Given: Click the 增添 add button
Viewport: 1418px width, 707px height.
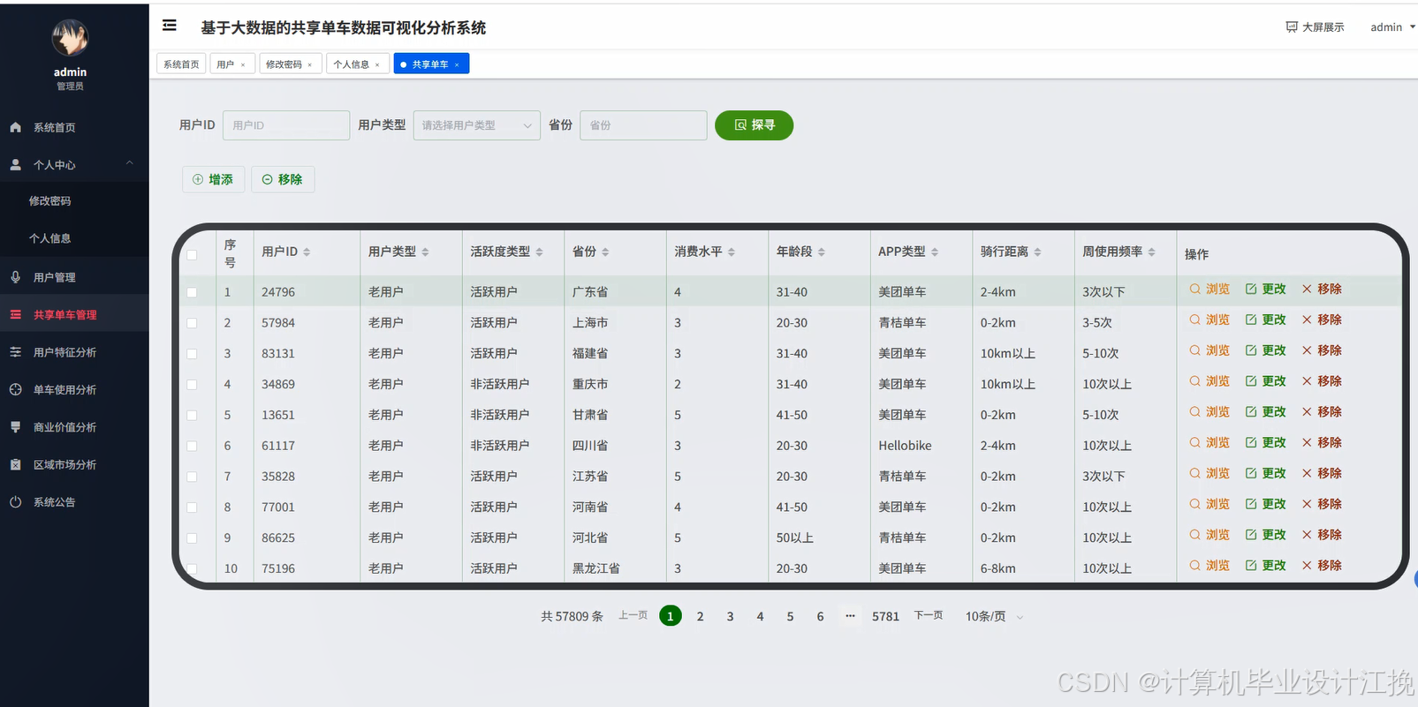Looking at the screenshot, I should click(x=213, y=179).
